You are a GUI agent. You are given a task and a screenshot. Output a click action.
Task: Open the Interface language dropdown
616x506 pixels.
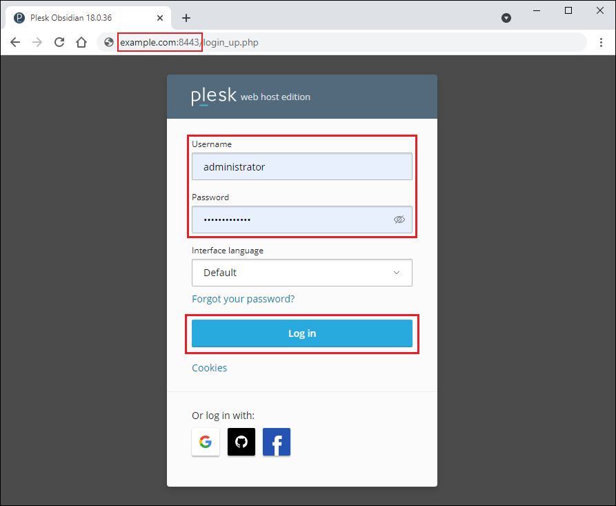(x=302, y=273)
